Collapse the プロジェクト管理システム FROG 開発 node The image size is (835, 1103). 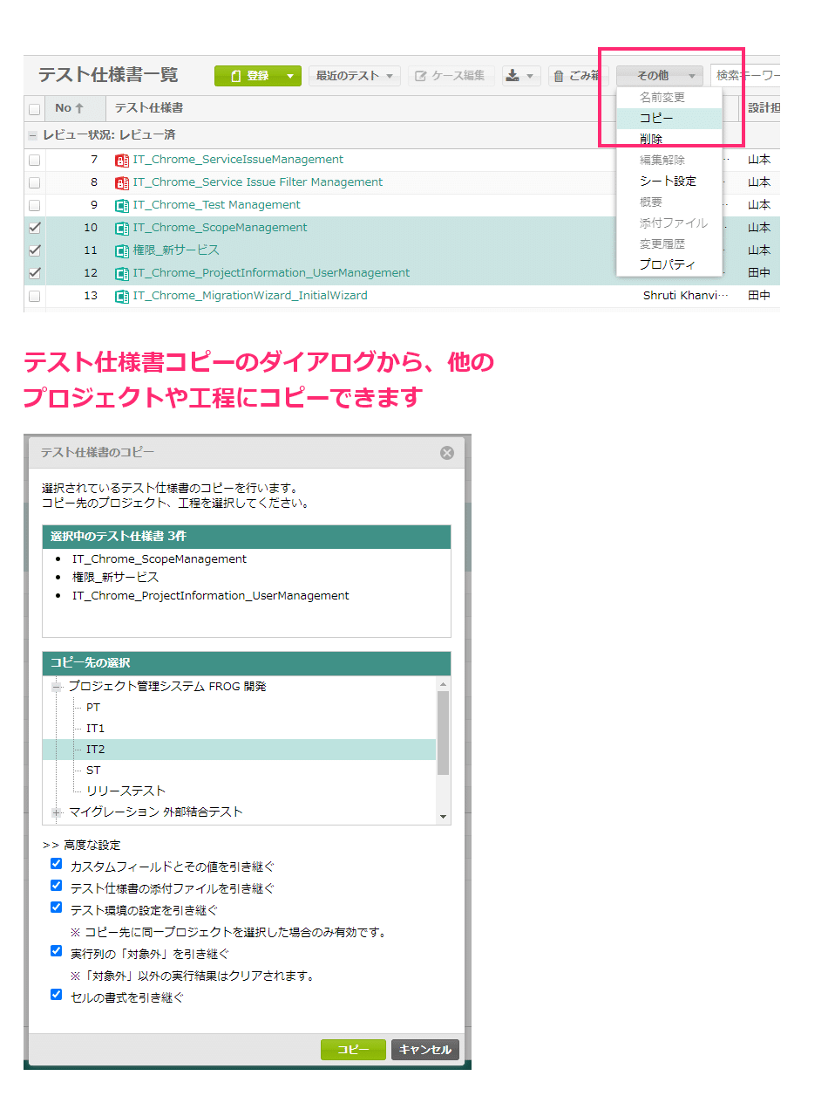pyautogui.click(x=57, y=687)
